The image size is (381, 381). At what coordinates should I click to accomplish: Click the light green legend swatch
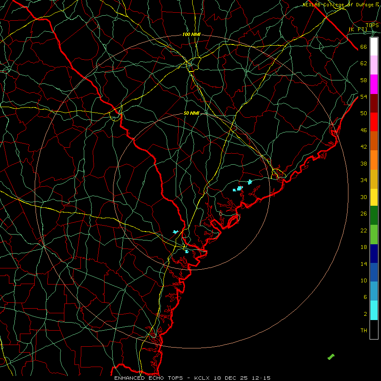[374, 235]
